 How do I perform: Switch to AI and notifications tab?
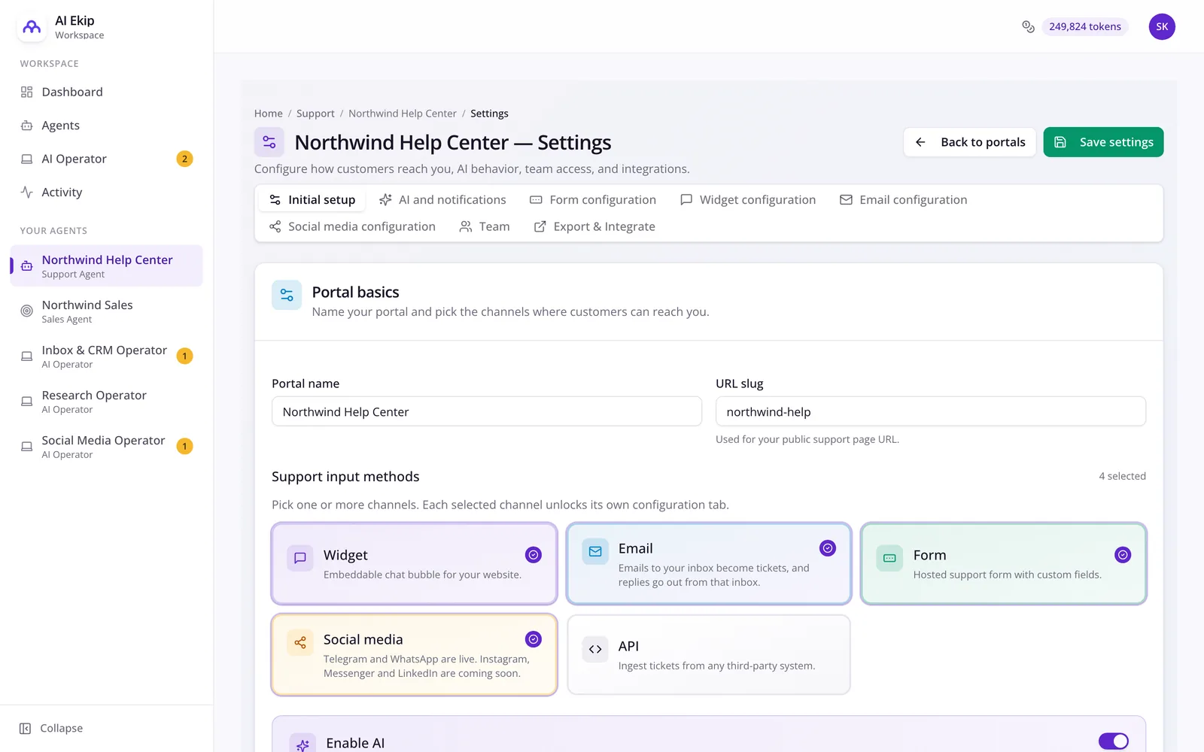tap(442, 200)
